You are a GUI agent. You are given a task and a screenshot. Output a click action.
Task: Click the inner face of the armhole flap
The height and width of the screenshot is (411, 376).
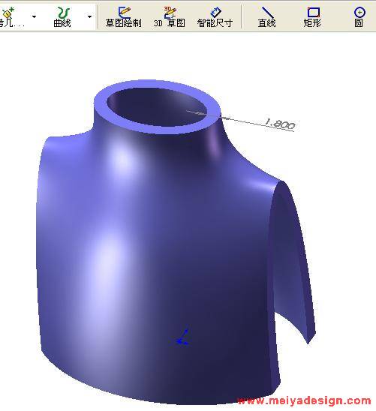click(x=291, y=262)
